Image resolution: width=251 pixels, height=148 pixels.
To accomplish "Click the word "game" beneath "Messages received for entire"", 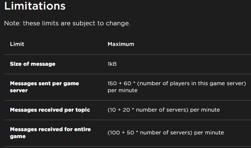I will click(x=17, y=136).
